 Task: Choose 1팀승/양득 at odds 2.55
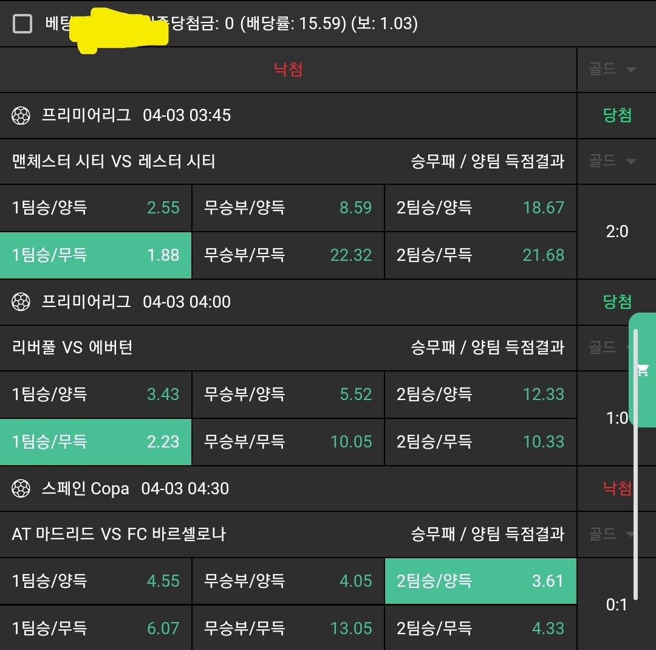coord(96,208)
